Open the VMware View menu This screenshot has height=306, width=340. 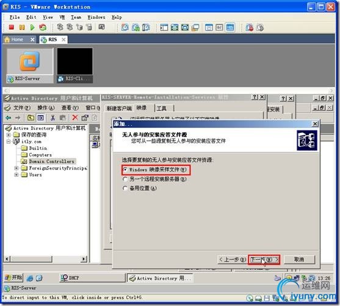point(48,17)
